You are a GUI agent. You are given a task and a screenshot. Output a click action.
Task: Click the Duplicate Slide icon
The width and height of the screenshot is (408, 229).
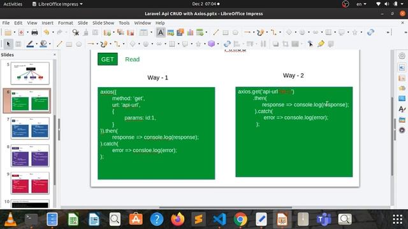120,32
